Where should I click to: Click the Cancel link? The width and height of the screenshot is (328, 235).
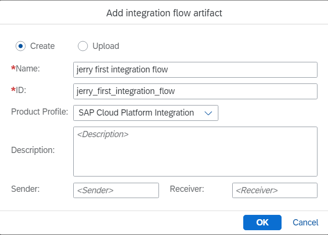tap(305, 223)
